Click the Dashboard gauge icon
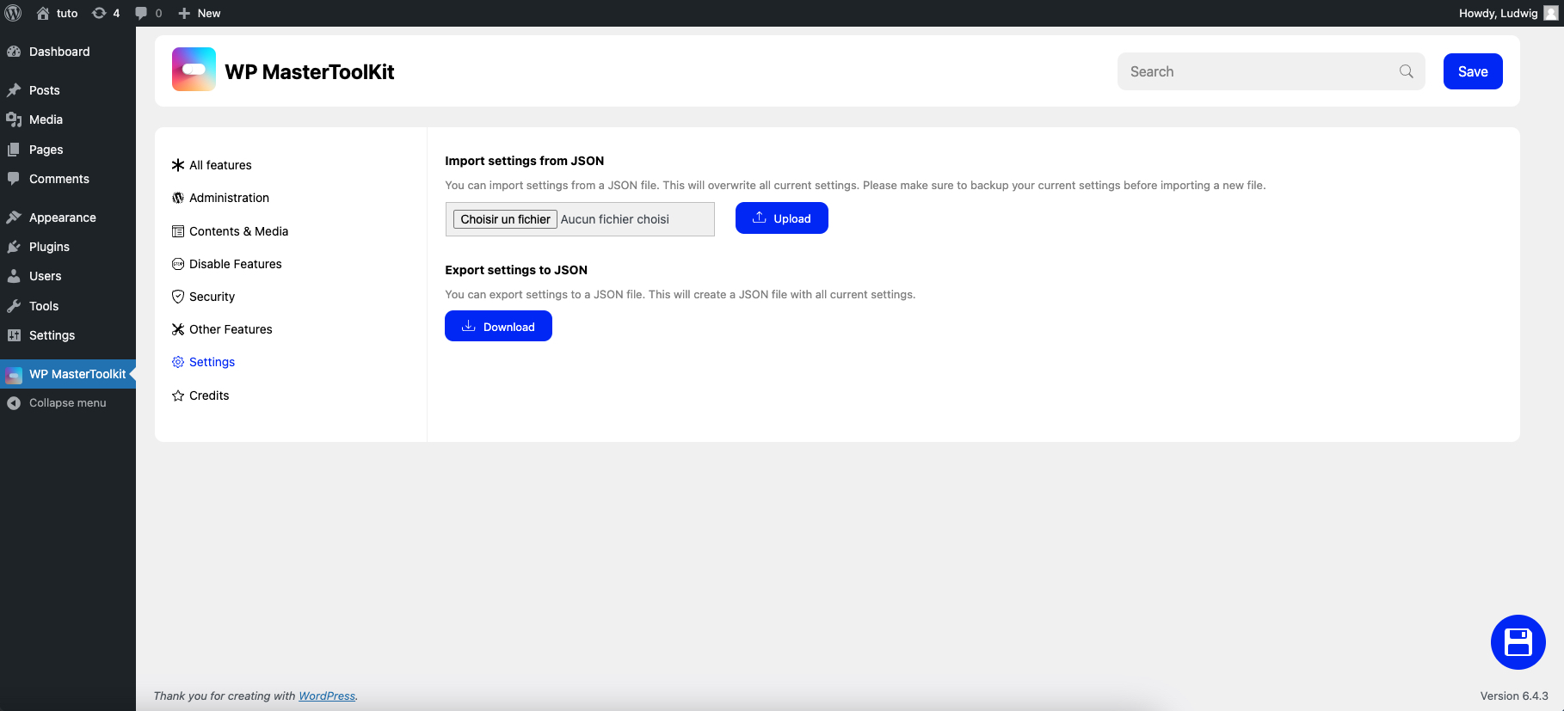The image size is (1564, 711). click(x=14, y=52)
